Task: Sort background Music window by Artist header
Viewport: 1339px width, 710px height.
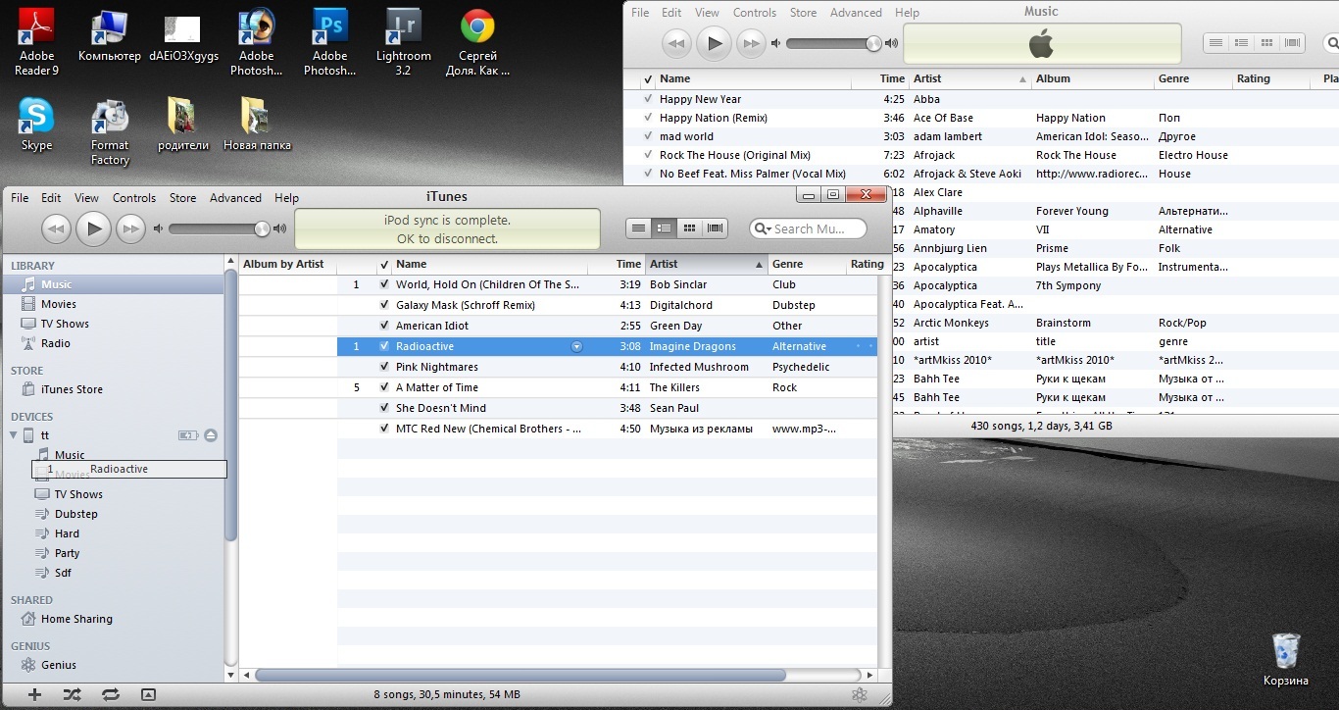Action: pyautogui.click(x=969, y=78)
